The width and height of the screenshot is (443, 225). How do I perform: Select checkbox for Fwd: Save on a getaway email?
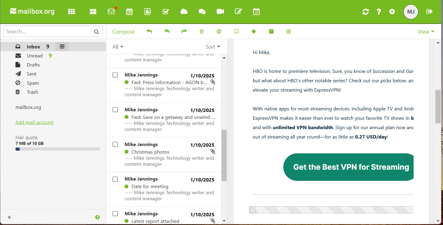pos(115,109)
